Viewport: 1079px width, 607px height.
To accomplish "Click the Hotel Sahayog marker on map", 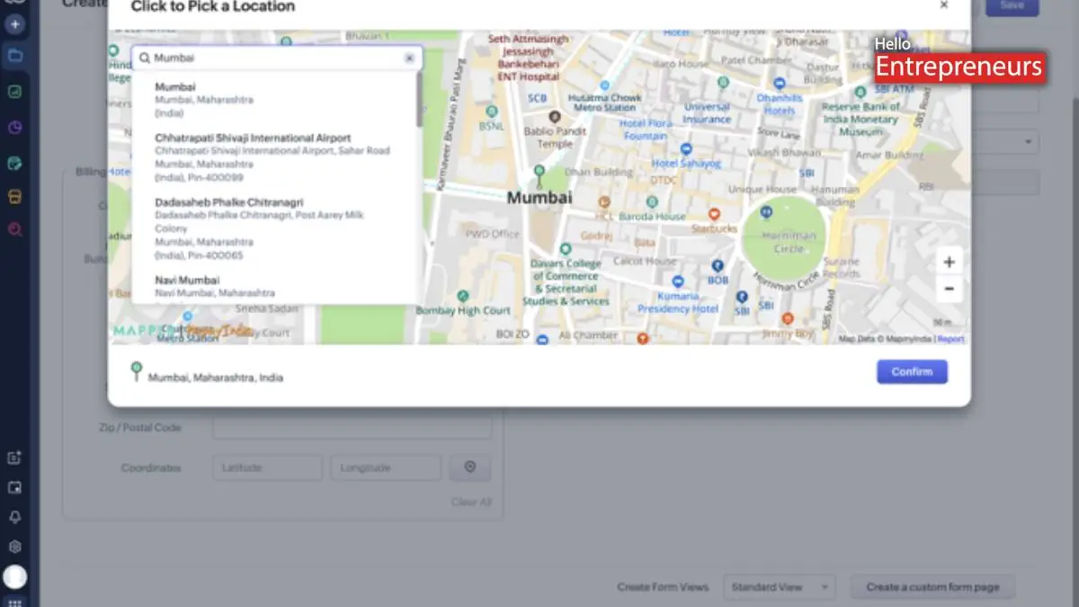I will (686, 149).
